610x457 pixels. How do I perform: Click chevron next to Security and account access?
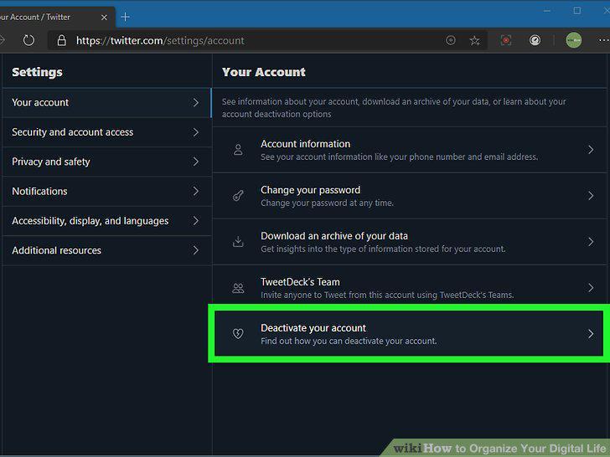coord(196,132)
